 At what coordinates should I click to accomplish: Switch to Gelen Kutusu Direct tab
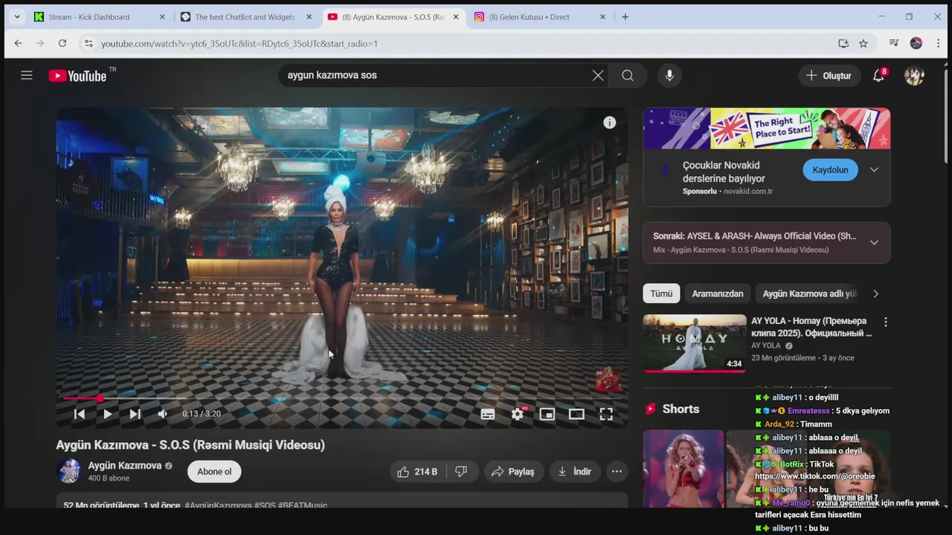click(x=530, y=17)
